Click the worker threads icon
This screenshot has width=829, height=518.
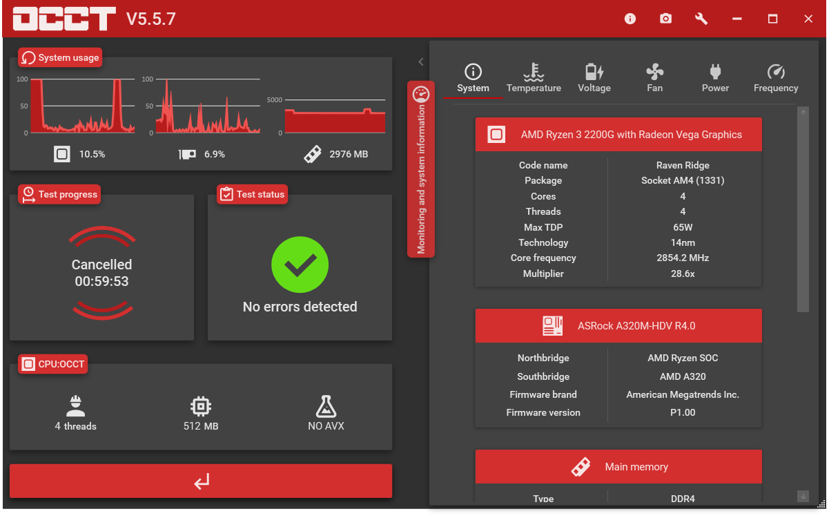[75, 406]
